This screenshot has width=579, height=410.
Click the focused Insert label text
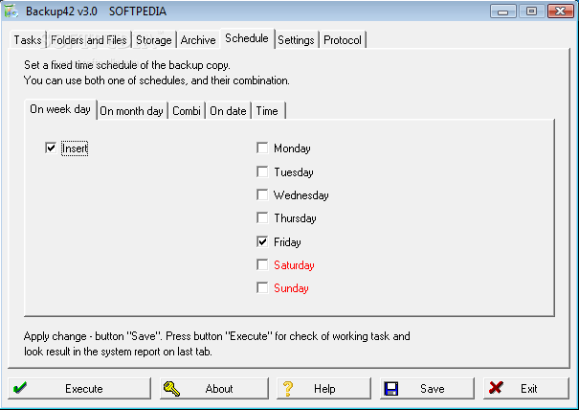[x=75, y=148]
